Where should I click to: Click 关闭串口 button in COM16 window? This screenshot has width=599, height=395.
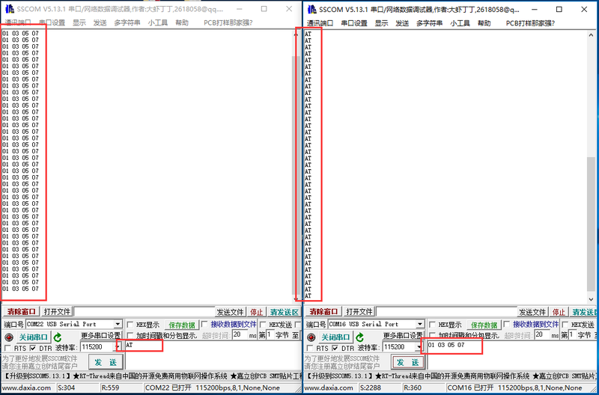[335, 337]
